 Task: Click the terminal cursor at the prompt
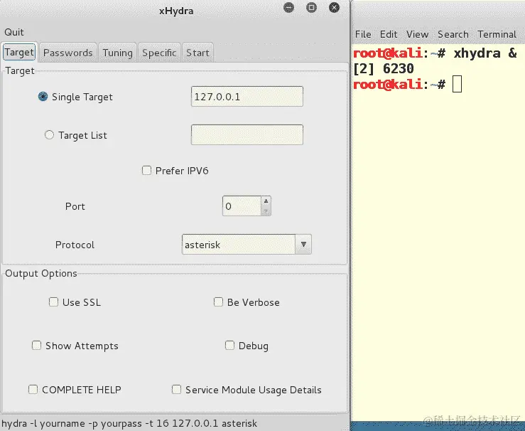(x=457, y=84)
